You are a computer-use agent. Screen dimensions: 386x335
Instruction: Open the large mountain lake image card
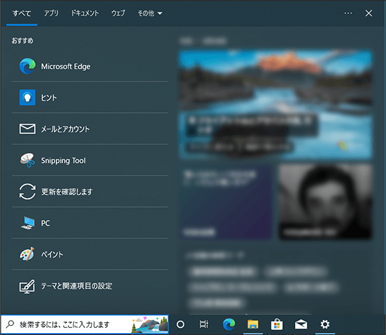[x=275, y=104]
